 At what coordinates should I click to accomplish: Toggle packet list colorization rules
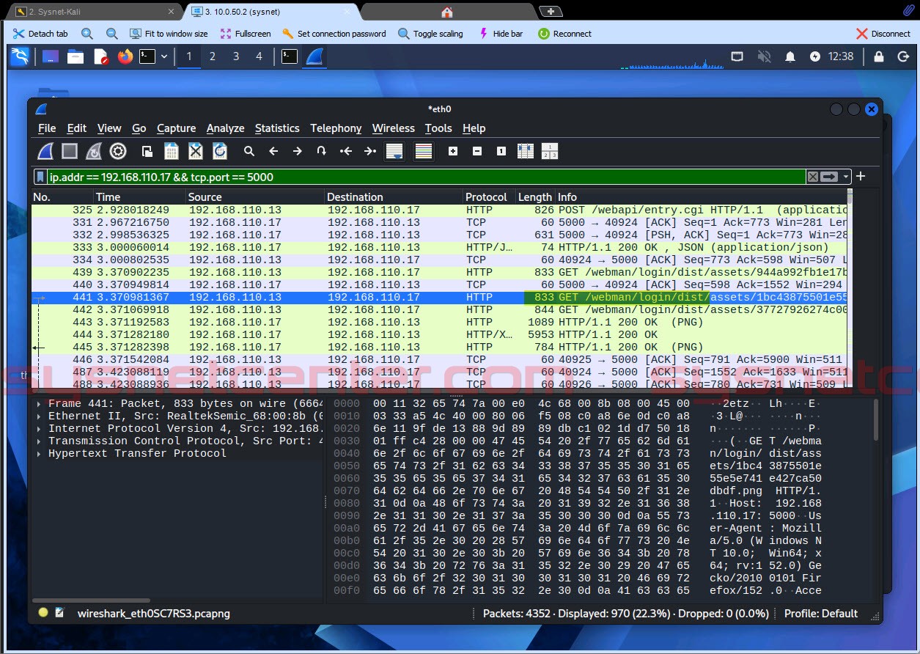(423, 151)
